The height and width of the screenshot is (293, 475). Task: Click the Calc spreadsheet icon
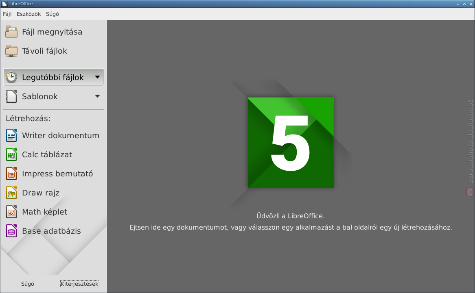tap(11, 154)
